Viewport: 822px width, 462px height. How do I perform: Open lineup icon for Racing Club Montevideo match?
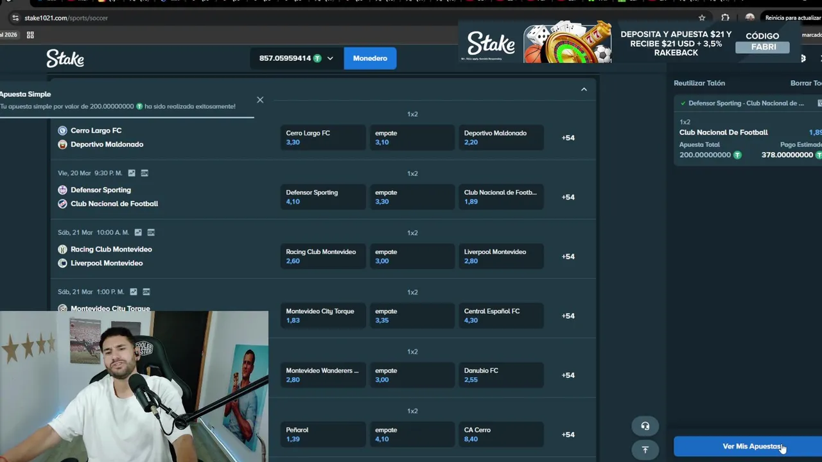pos(151,232)
